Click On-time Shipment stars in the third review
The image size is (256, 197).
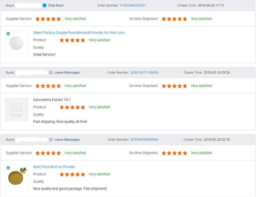174,153
